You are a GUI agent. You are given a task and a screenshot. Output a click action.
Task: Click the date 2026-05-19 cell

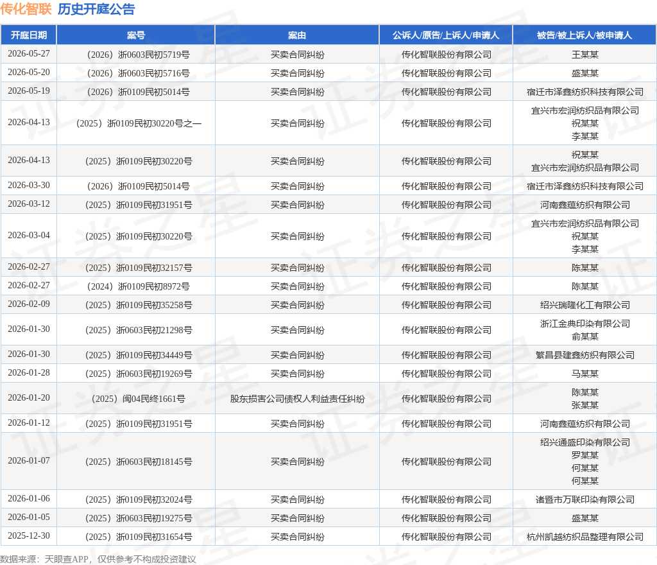tap(28, 91)
